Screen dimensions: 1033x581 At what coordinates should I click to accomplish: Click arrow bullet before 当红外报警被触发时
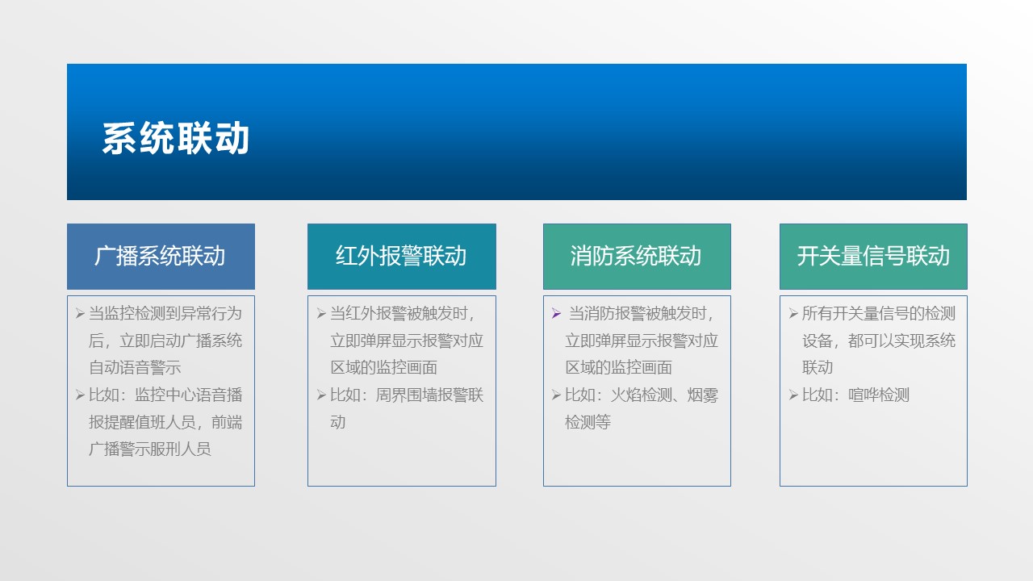click(x=321, y=314)
